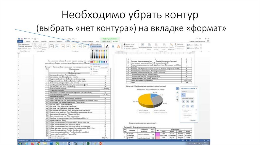260x145 pixels.
Task: Open Контур фигуры shape outline dropdown
Action: 96,46
